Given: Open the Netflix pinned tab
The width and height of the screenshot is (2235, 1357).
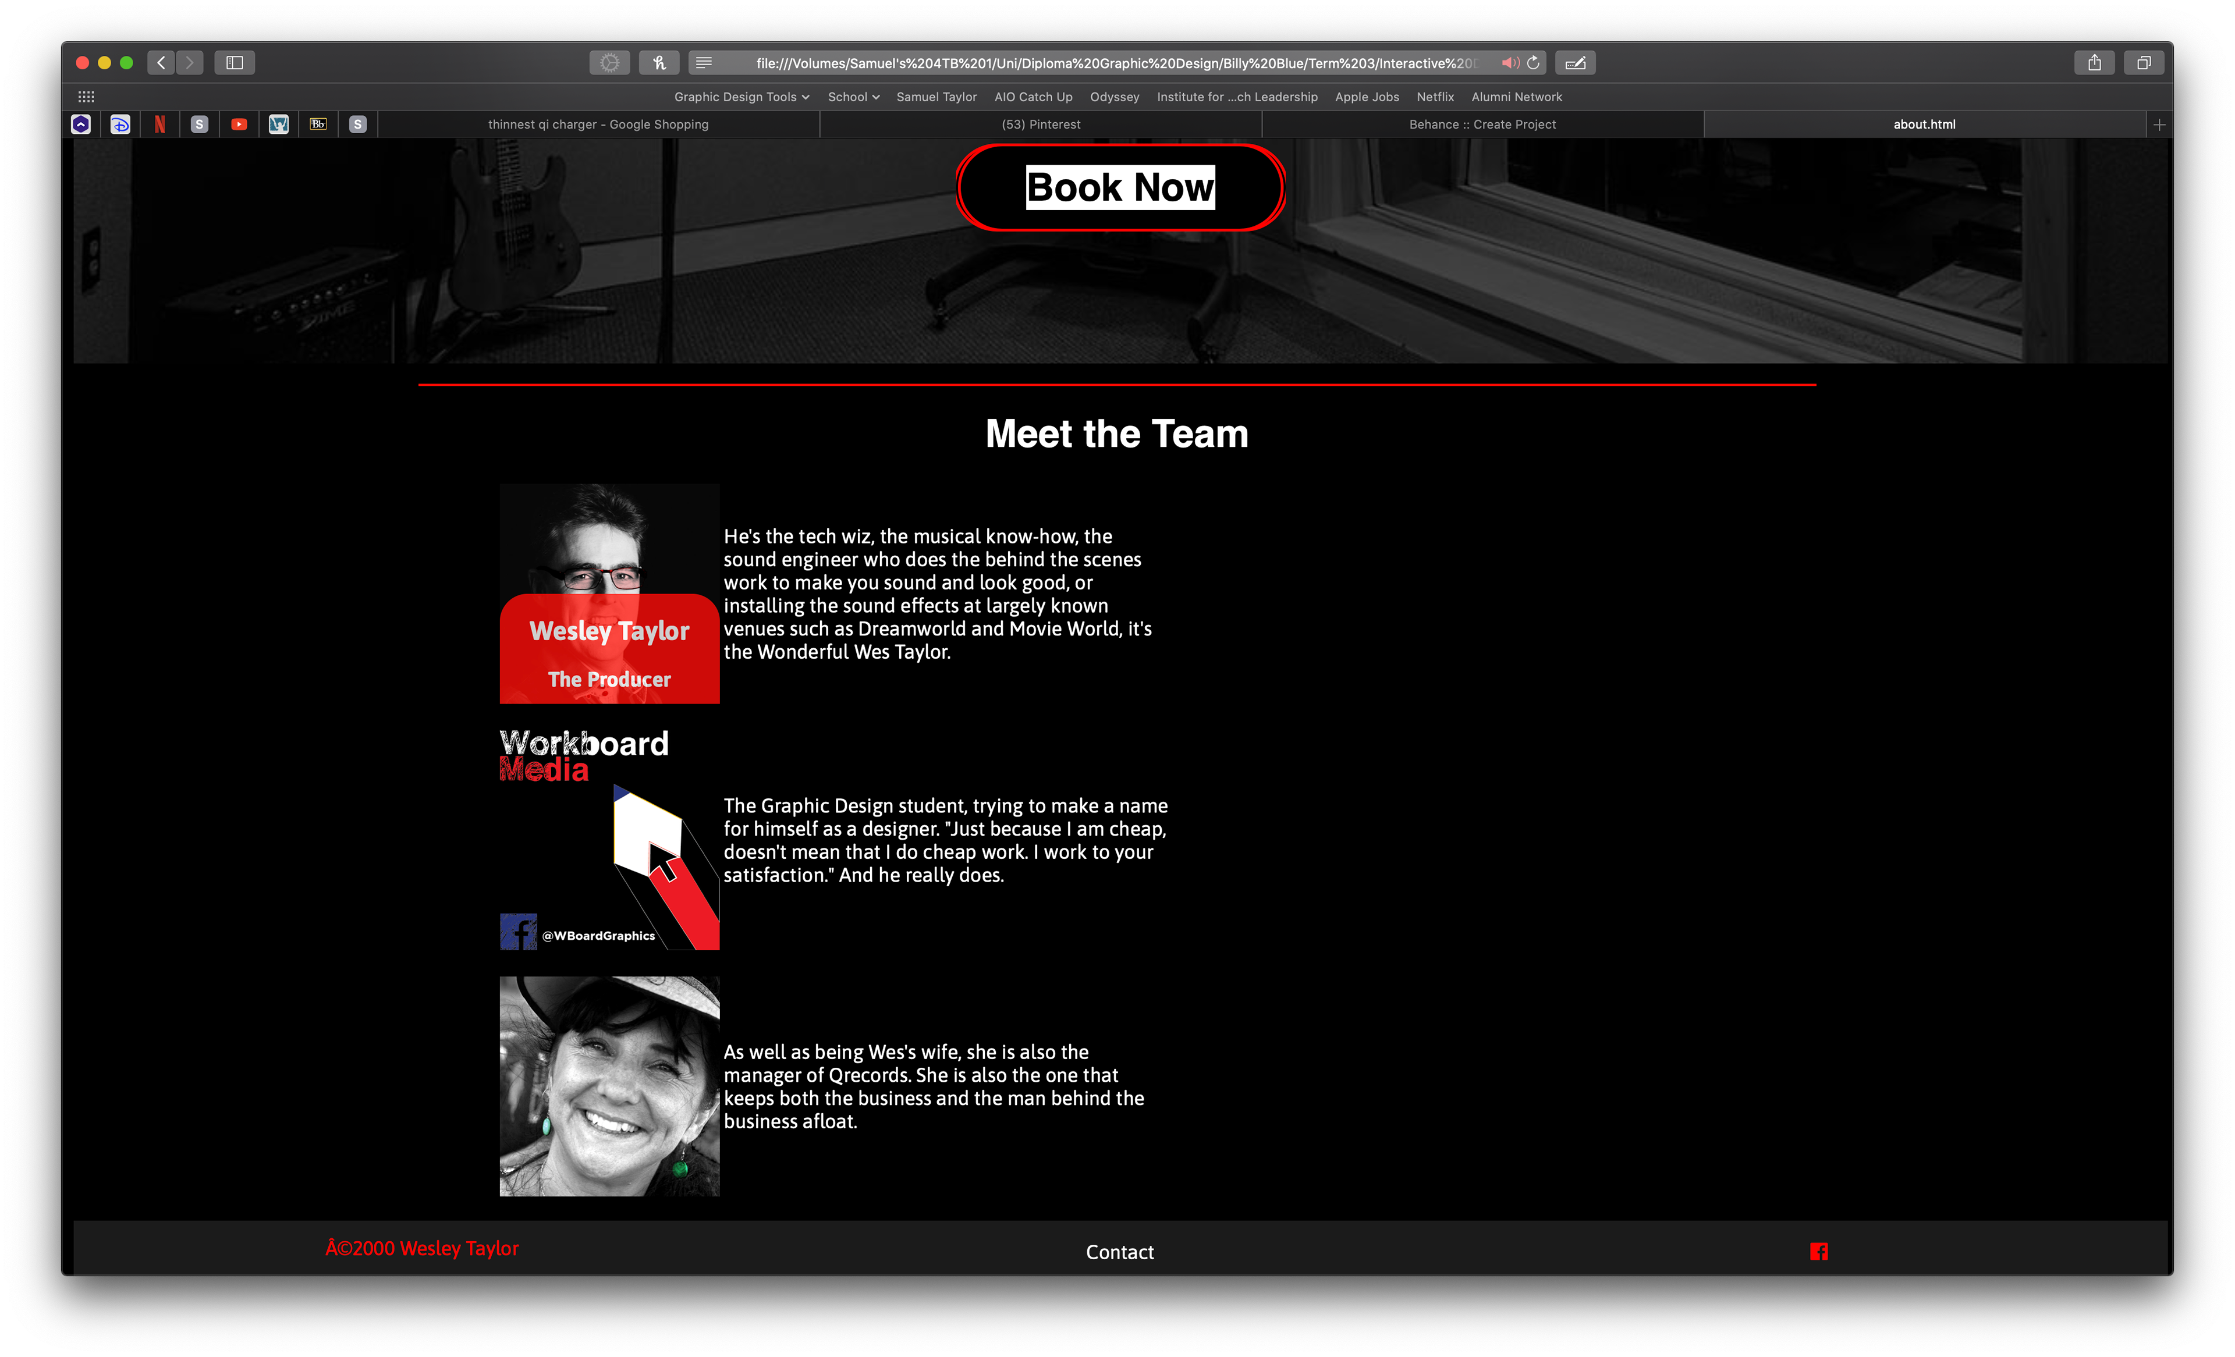Looking at the screenshot, I should [159, 125].
